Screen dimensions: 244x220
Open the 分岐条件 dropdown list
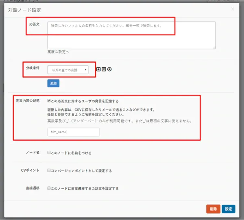[x=68, y=70]
